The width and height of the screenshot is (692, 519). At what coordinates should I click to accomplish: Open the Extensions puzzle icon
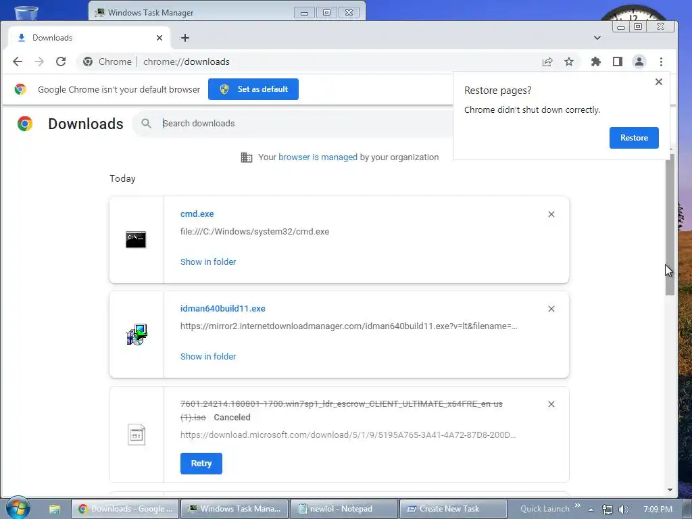coord(596,61)
